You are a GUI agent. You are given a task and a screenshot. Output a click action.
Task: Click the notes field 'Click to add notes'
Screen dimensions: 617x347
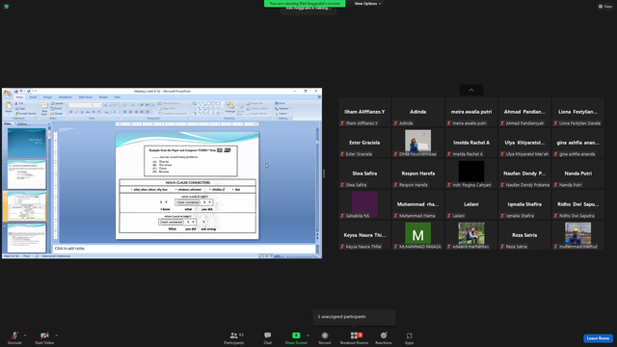(x=184, y=249)
